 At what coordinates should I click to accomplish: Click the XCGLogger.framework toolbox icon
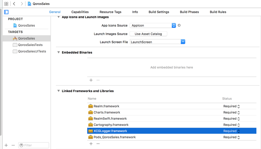[x=91, y=131]
